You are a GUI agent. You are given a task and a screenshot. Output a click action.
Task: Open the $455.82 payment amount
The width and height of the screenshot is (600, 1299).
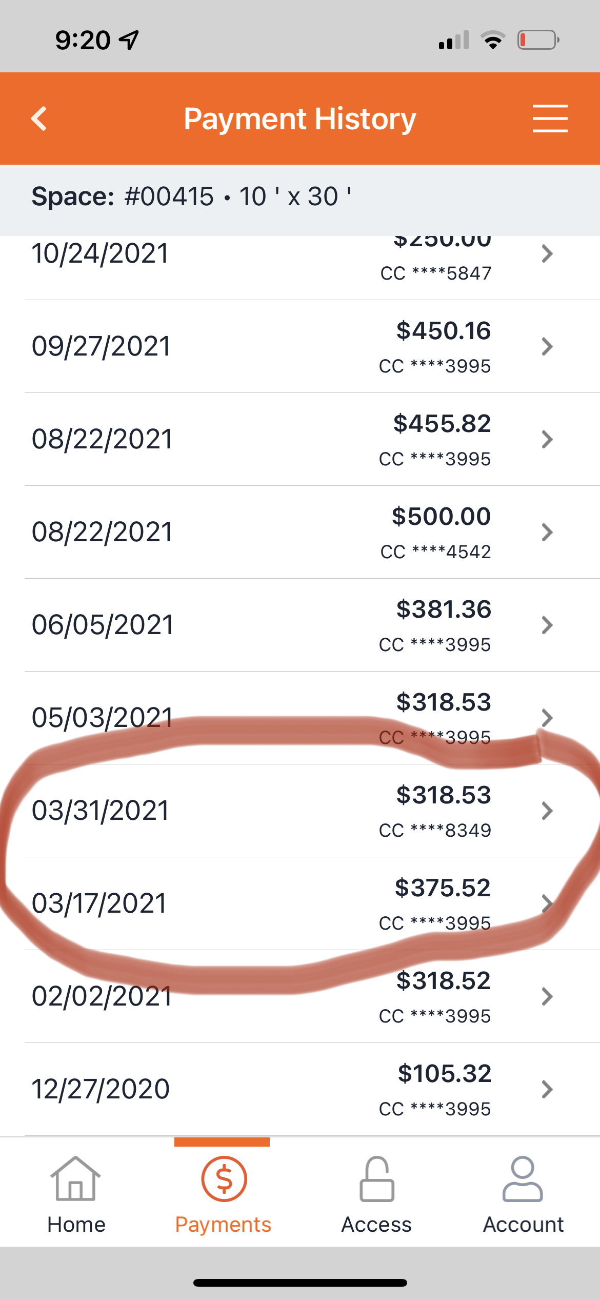(x=442, y=424)
